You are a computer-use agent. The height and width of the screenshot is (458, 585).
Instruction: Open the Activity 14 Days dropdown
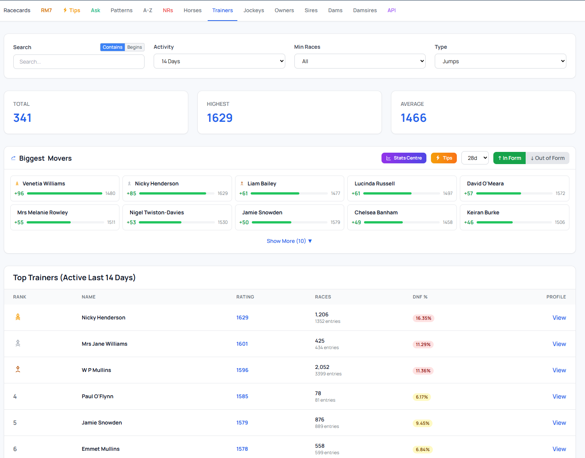pos(219,61)
